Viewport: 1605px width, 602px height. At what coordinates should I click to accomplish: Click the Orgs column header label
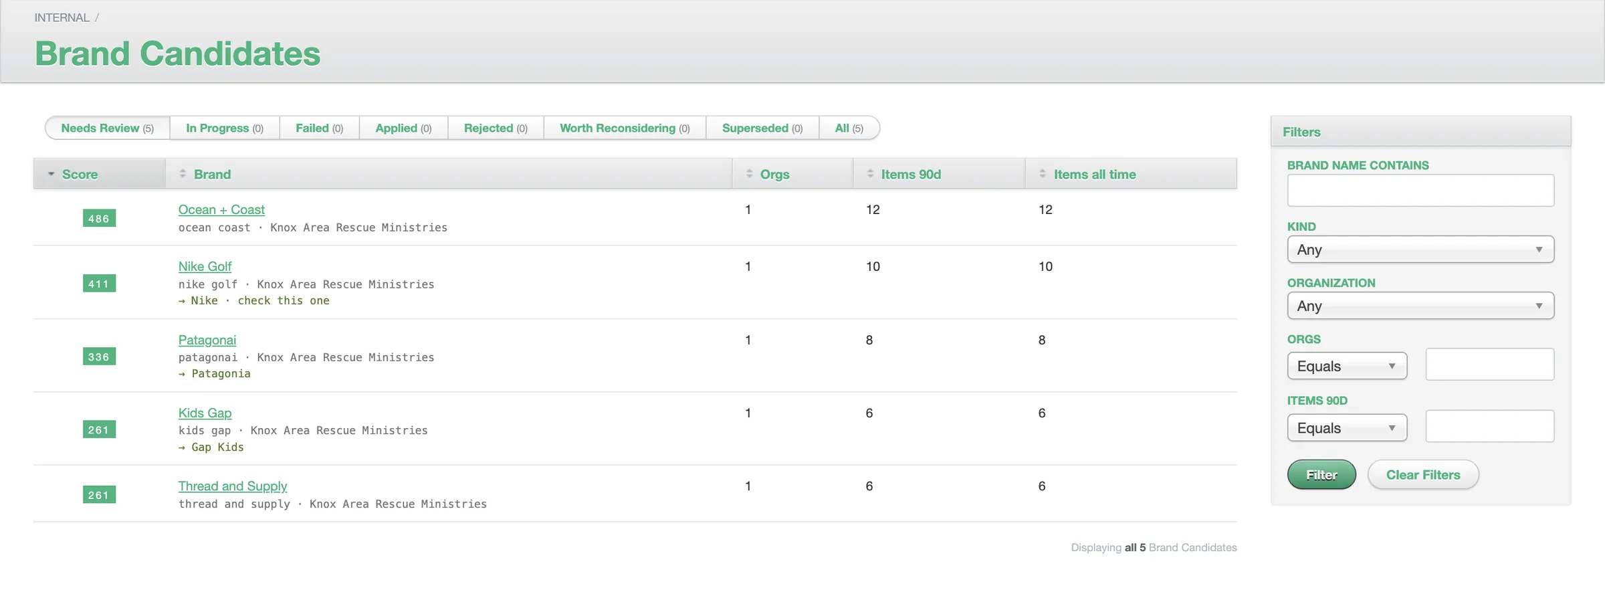pos(774,174)
